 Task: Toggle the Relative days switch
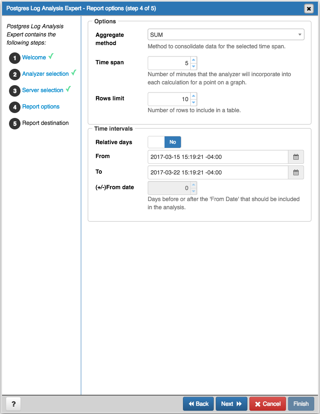coord(165,142)
